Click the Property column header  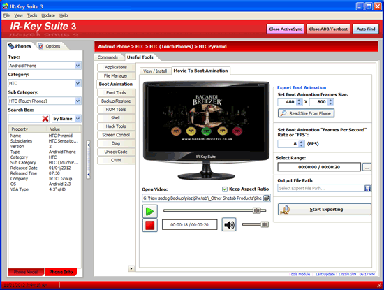point(27,129)
